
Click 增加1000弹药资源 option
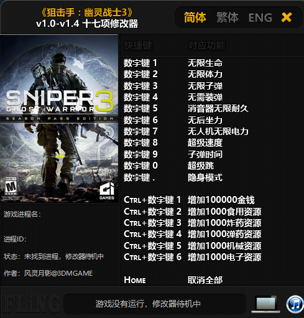tap(224, 234)
